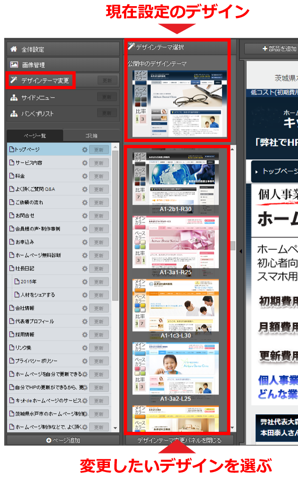
Task: Choose design theme A1-1c3-L30
Action: (x=175, y=310)
